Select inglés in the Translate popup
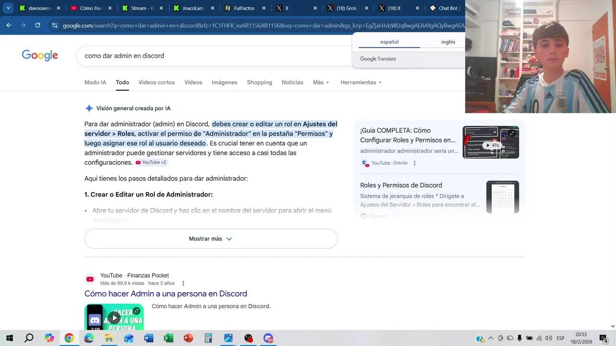 (x=448, y=42)
